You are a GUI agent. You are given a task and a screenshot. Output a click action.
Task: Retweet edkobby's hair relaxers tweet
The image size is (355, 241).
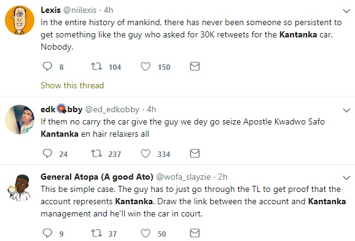tap(96, 153)
